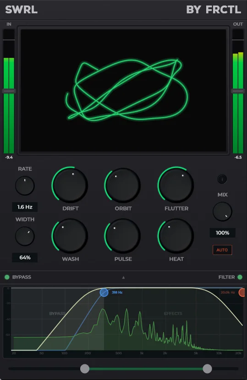Click the MIX knob

point(222,211)
